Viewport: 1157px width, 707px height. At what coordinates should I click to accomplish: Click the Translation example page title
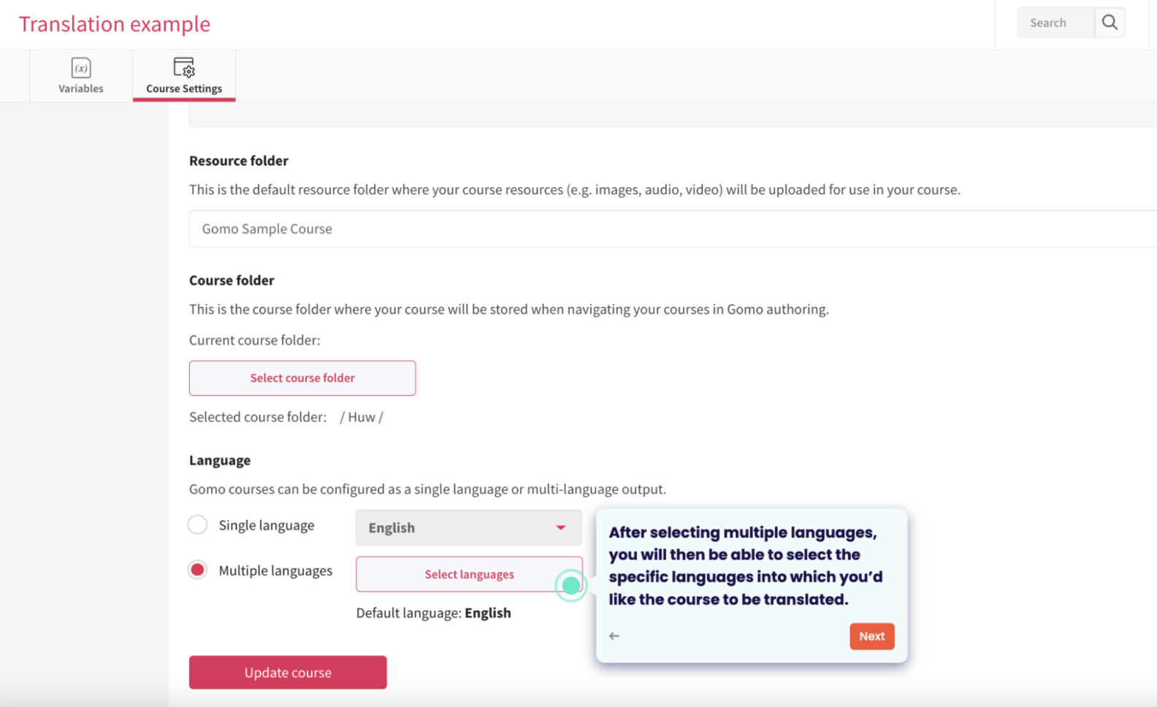click(x=114, y=23)
